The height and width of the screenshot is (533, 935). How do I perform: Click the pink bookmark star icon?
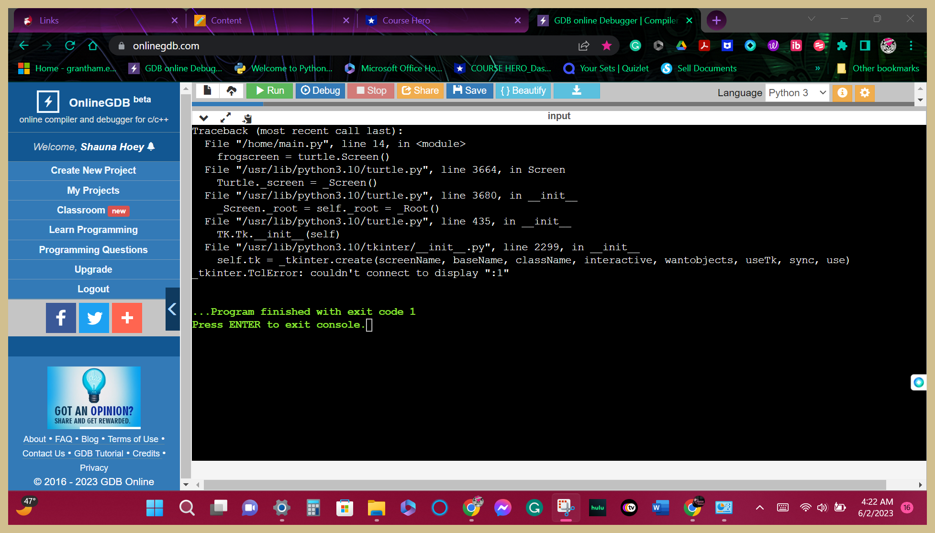pyautogui.click(x=607, y=45)
